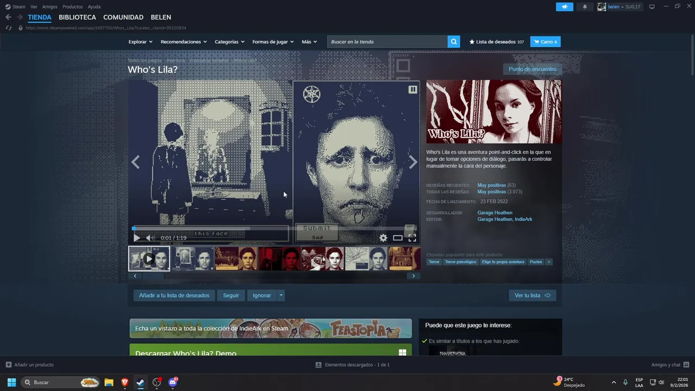Open Brave browser from the taskbar
This screenshot has width=695, height=391.
click(125, 382)
